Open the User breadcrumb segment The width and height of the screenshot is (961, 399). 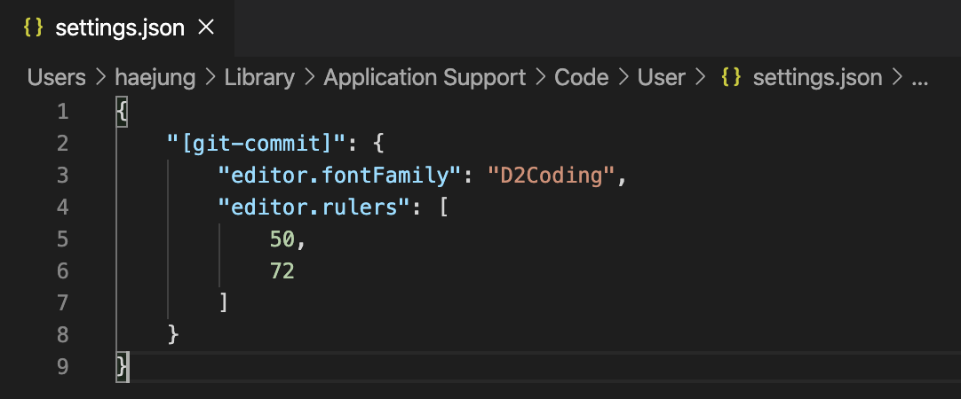(662, 78)
